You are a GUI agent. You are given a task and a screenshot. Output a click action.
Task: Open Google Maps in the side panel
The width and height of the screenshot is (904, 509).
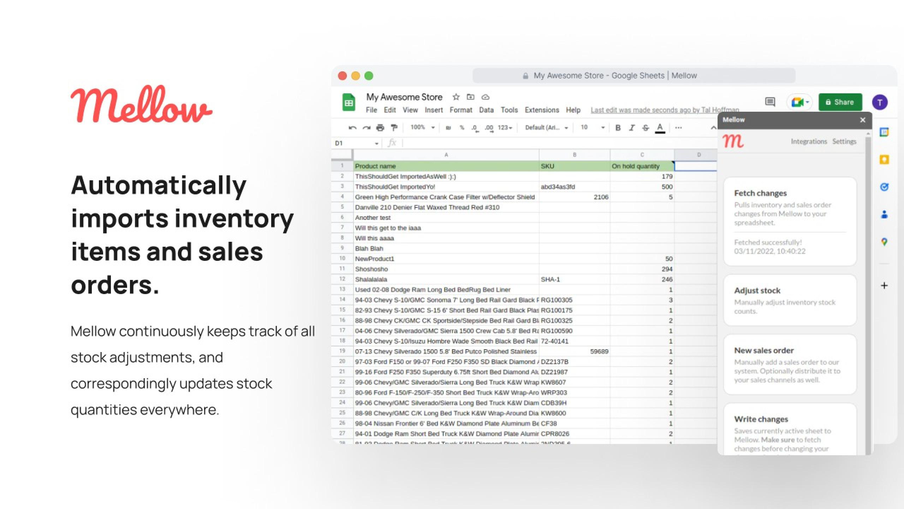click(884, 242)
